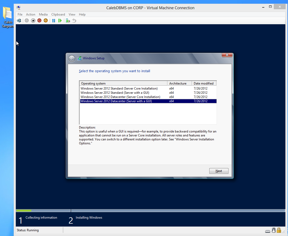Go back using Windows Setup back arrow
Screen dimensions: 288x236
72,59
